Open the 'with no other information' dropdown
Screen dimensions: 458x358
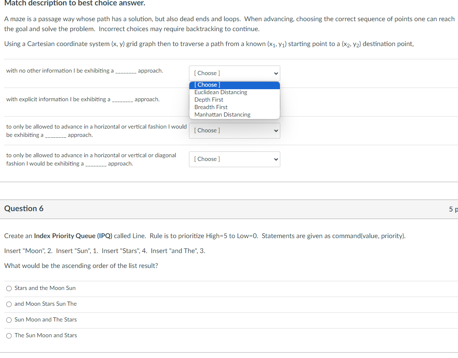[234, 73]
